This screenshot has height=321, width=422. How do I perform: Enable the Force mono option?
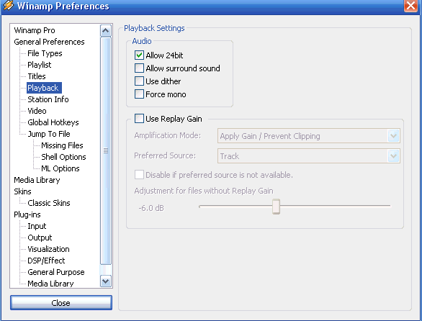click(139, 94)
